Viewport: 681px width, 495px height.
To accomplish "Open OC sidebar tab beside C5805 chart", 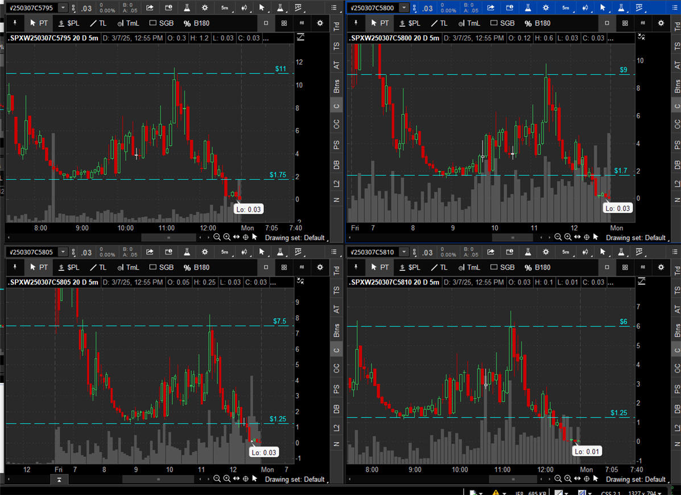I will tap(337, 368).
